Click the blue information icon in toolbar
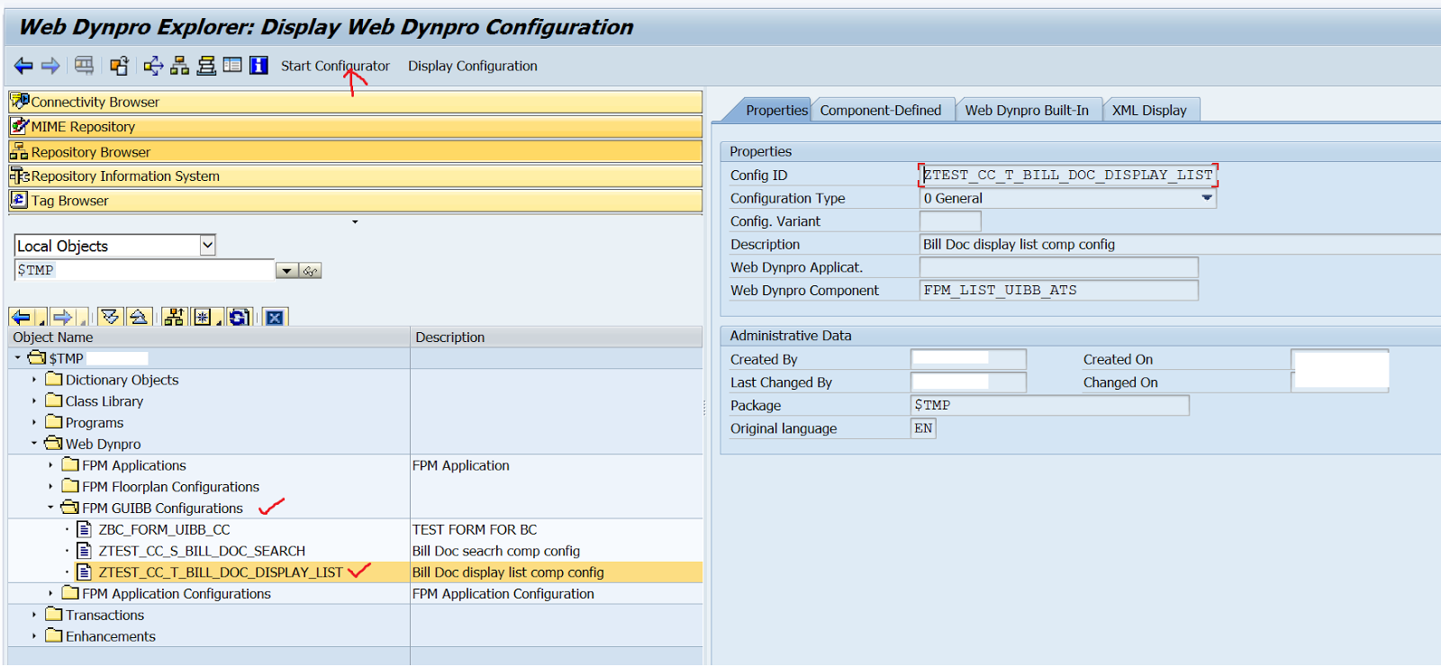This screenshot has width=1441, height=666. point(258,65)
